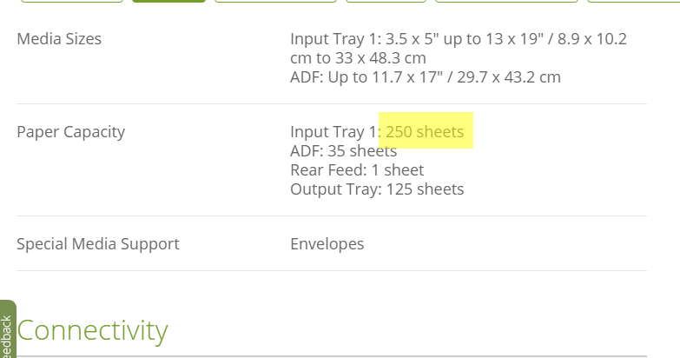The height and width of the screenshot is (358, 680).
Task: Click the "Rear Feed: 1 sheet" line
Action: [357, 169]
